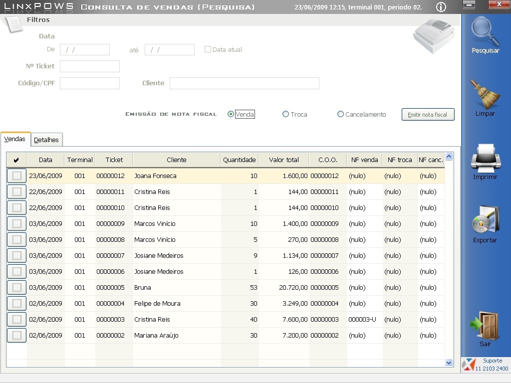Enable the Data atual checkbox
The height and width of the screenshot is (383, 511).
point(208,49)
